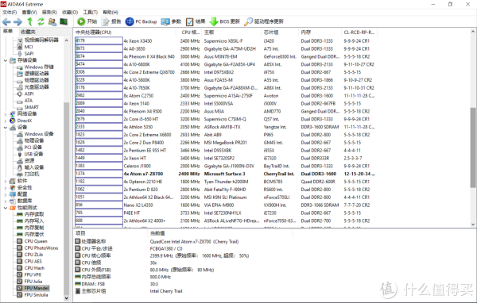Collapse the 性能测试 tree node
The width and height of the screenshot is (477, 303).
[6, 208]
